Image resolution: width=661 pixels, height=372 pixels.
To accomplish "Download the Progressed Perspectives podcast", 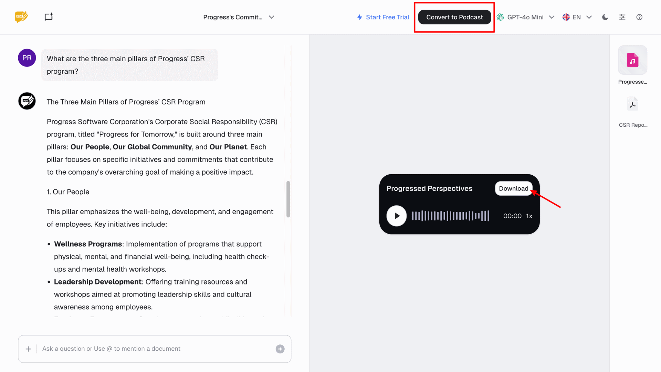I will tap(513, 188).
